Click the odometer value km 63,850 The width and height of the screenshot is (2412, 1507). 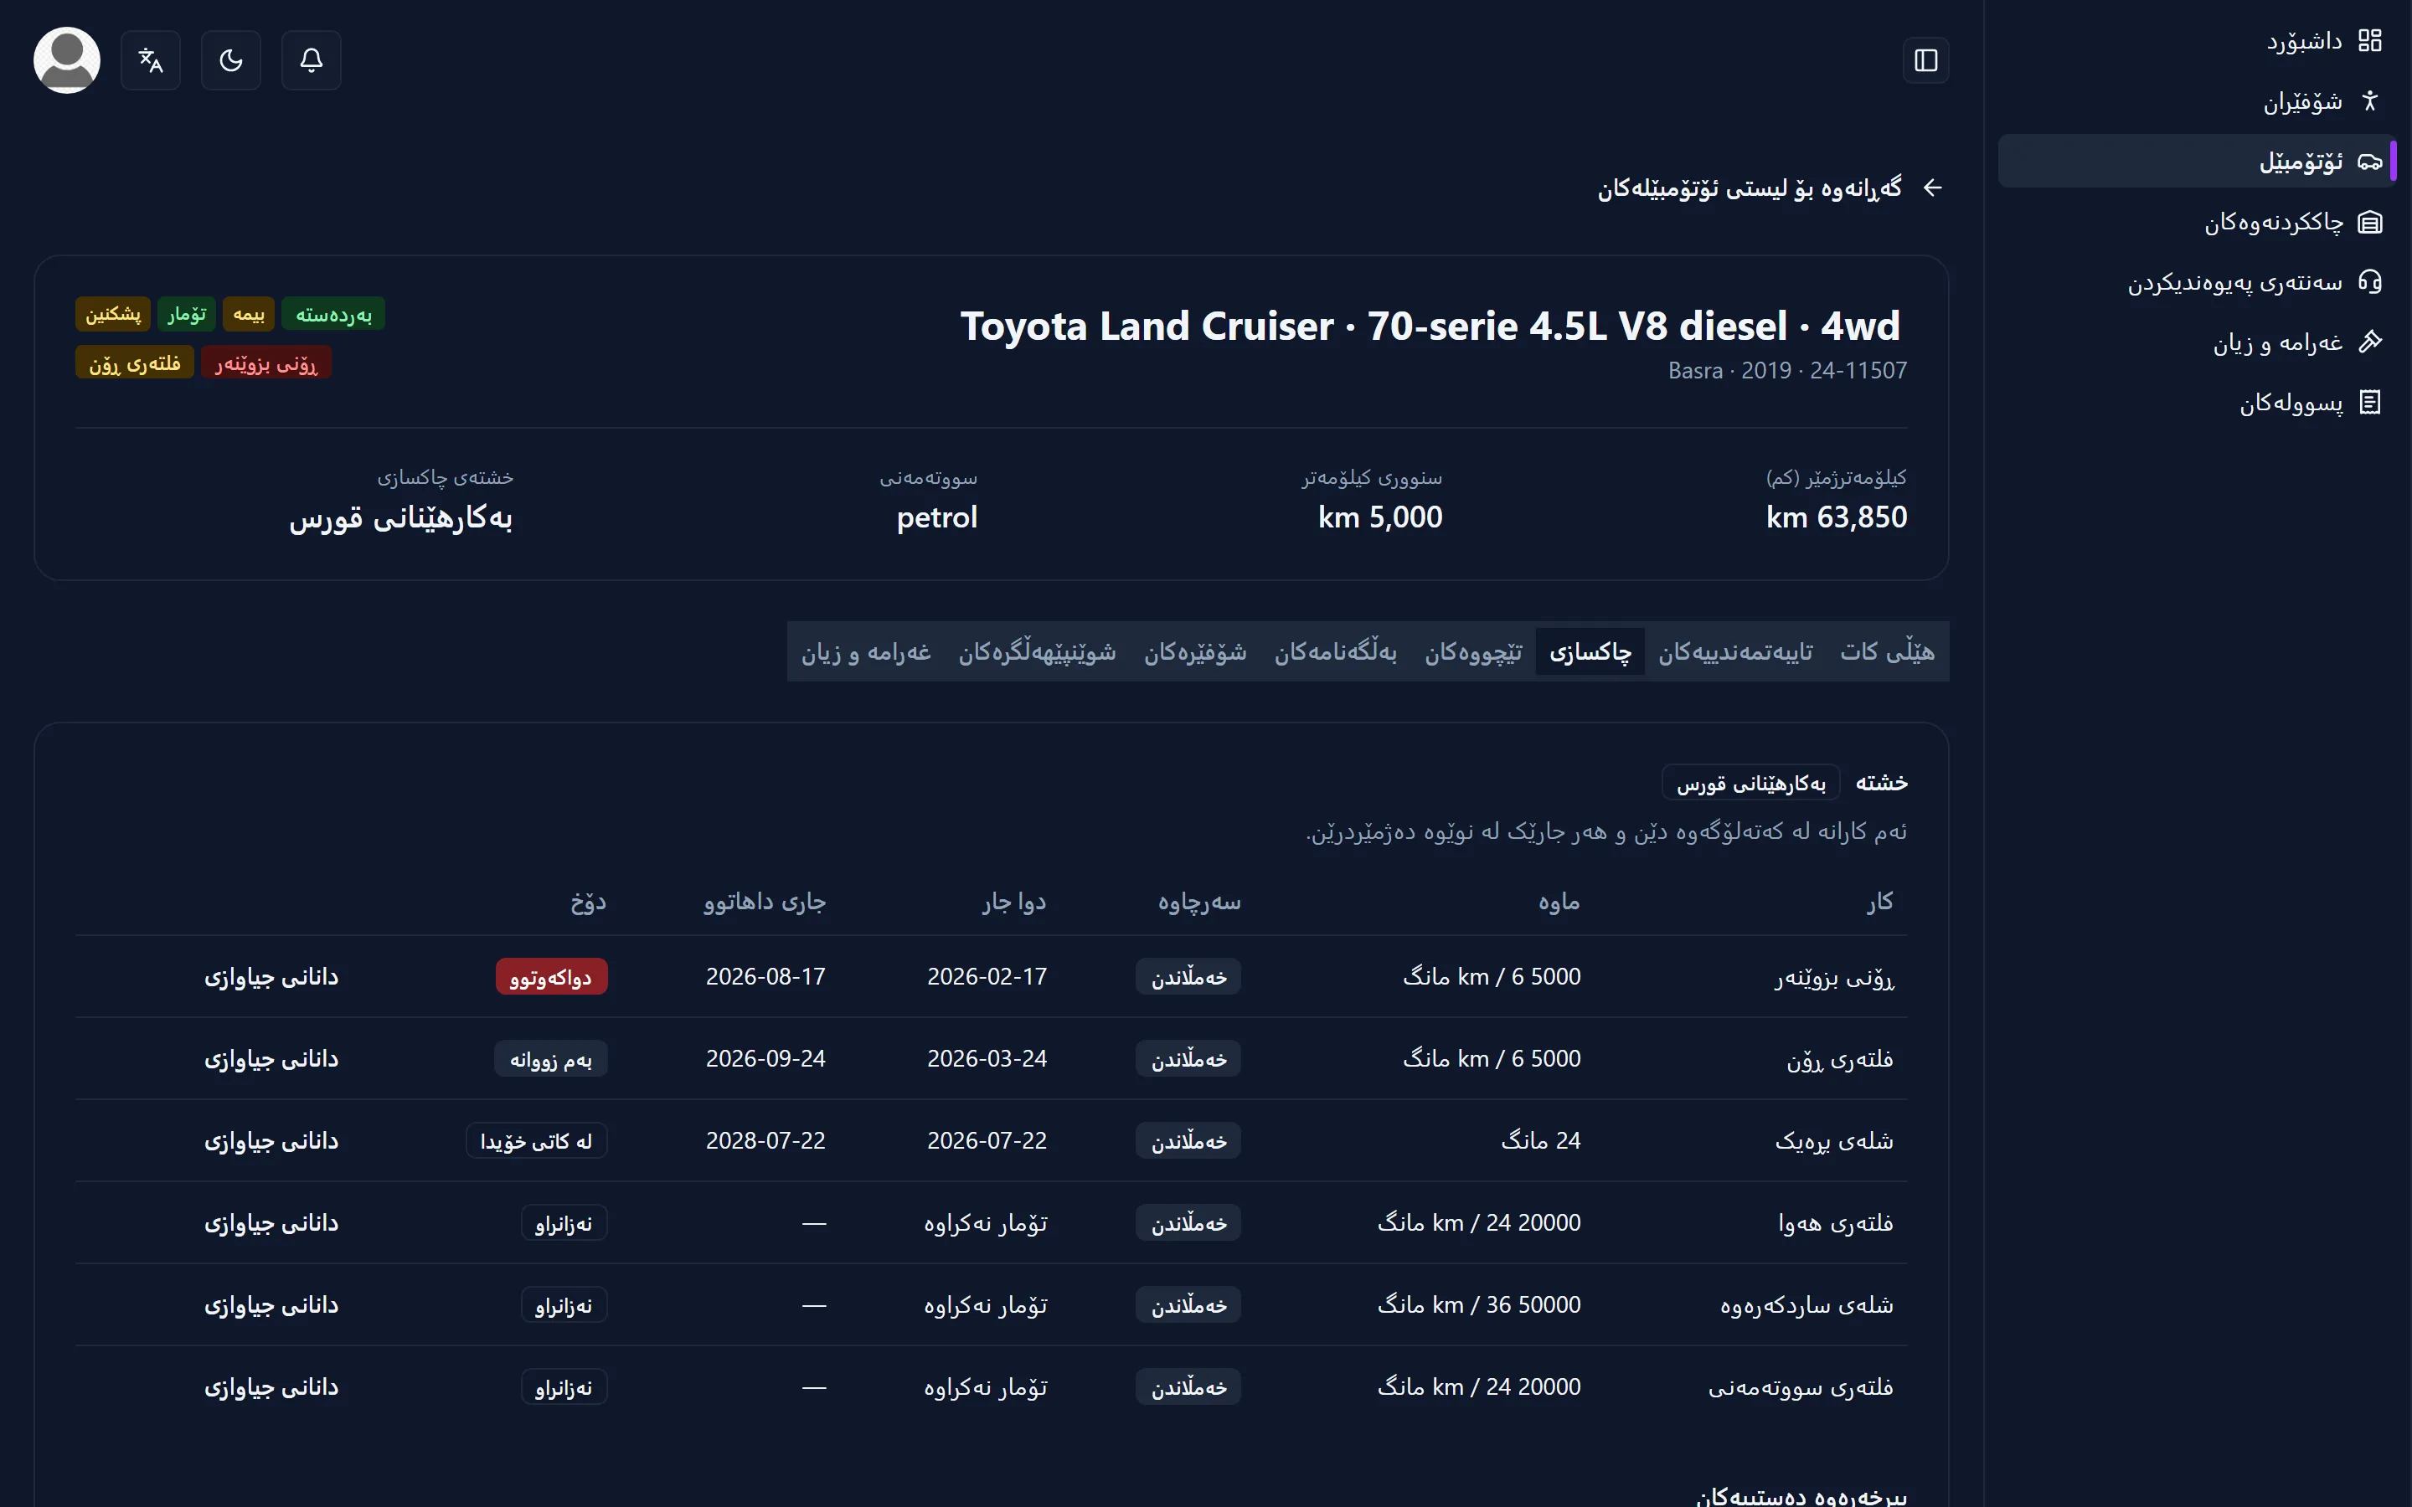click(1836, 517)
